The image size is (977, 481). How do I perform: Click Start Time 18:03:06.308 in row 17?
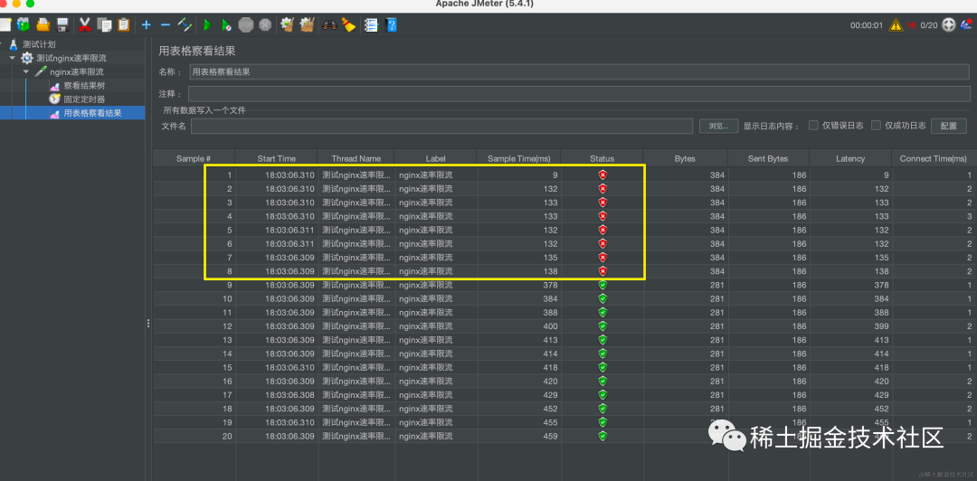pyautogui.click(x=289, y=394)
